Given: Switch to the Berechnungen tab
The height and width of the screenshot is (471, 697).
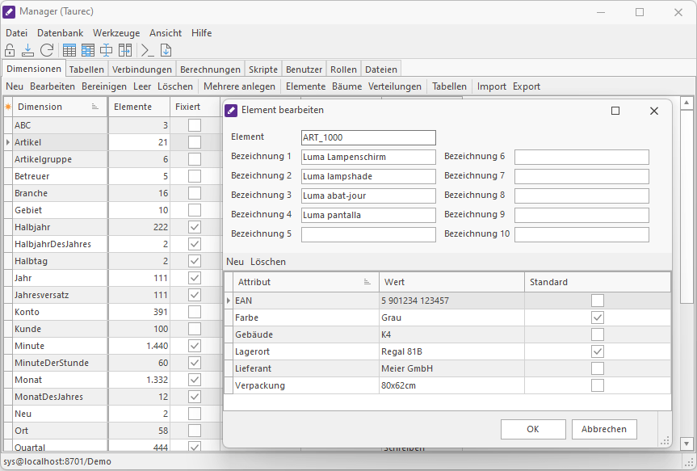Looking at the screenshot, I should click(x=210, y=69).
